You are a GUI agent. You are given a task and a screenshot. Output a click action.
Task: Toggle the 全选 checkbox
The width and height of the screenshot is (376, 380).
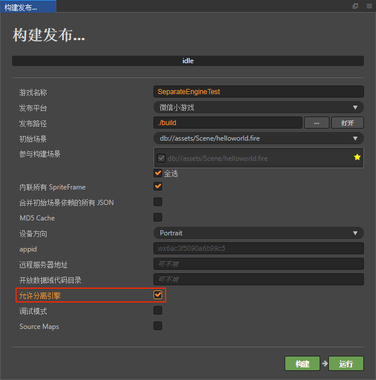[158, 173]
